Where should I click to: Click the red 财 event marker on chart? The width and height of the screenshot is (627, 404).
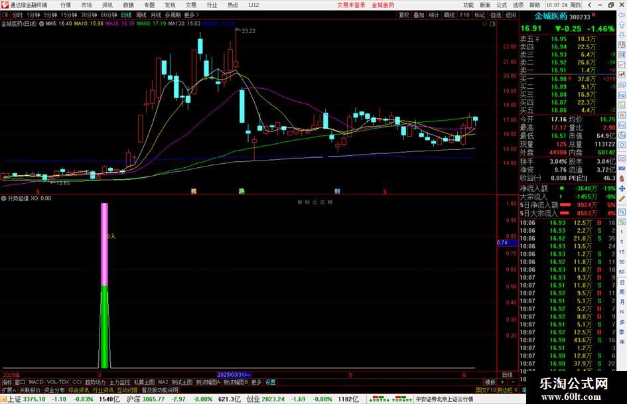coord(337,191)
